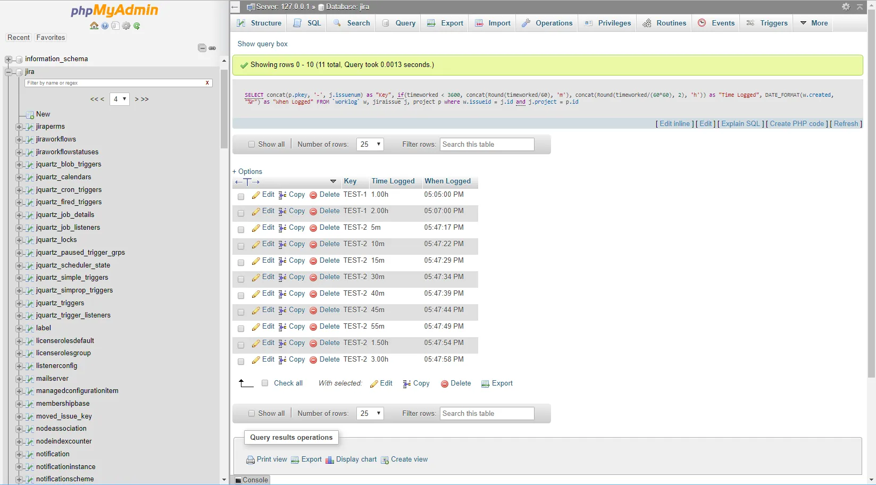Click the Edit inline link

pyautogui.click(x=674, y=123)
